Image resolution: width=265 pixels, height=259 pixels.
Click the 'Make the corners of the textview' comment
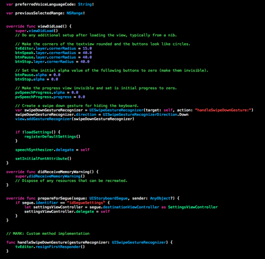pos(103,44)
